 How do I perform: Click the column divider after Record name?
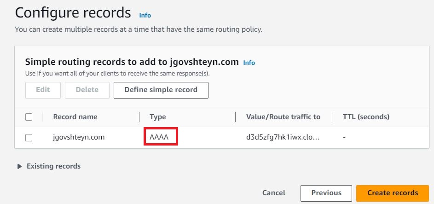[139, 117]
